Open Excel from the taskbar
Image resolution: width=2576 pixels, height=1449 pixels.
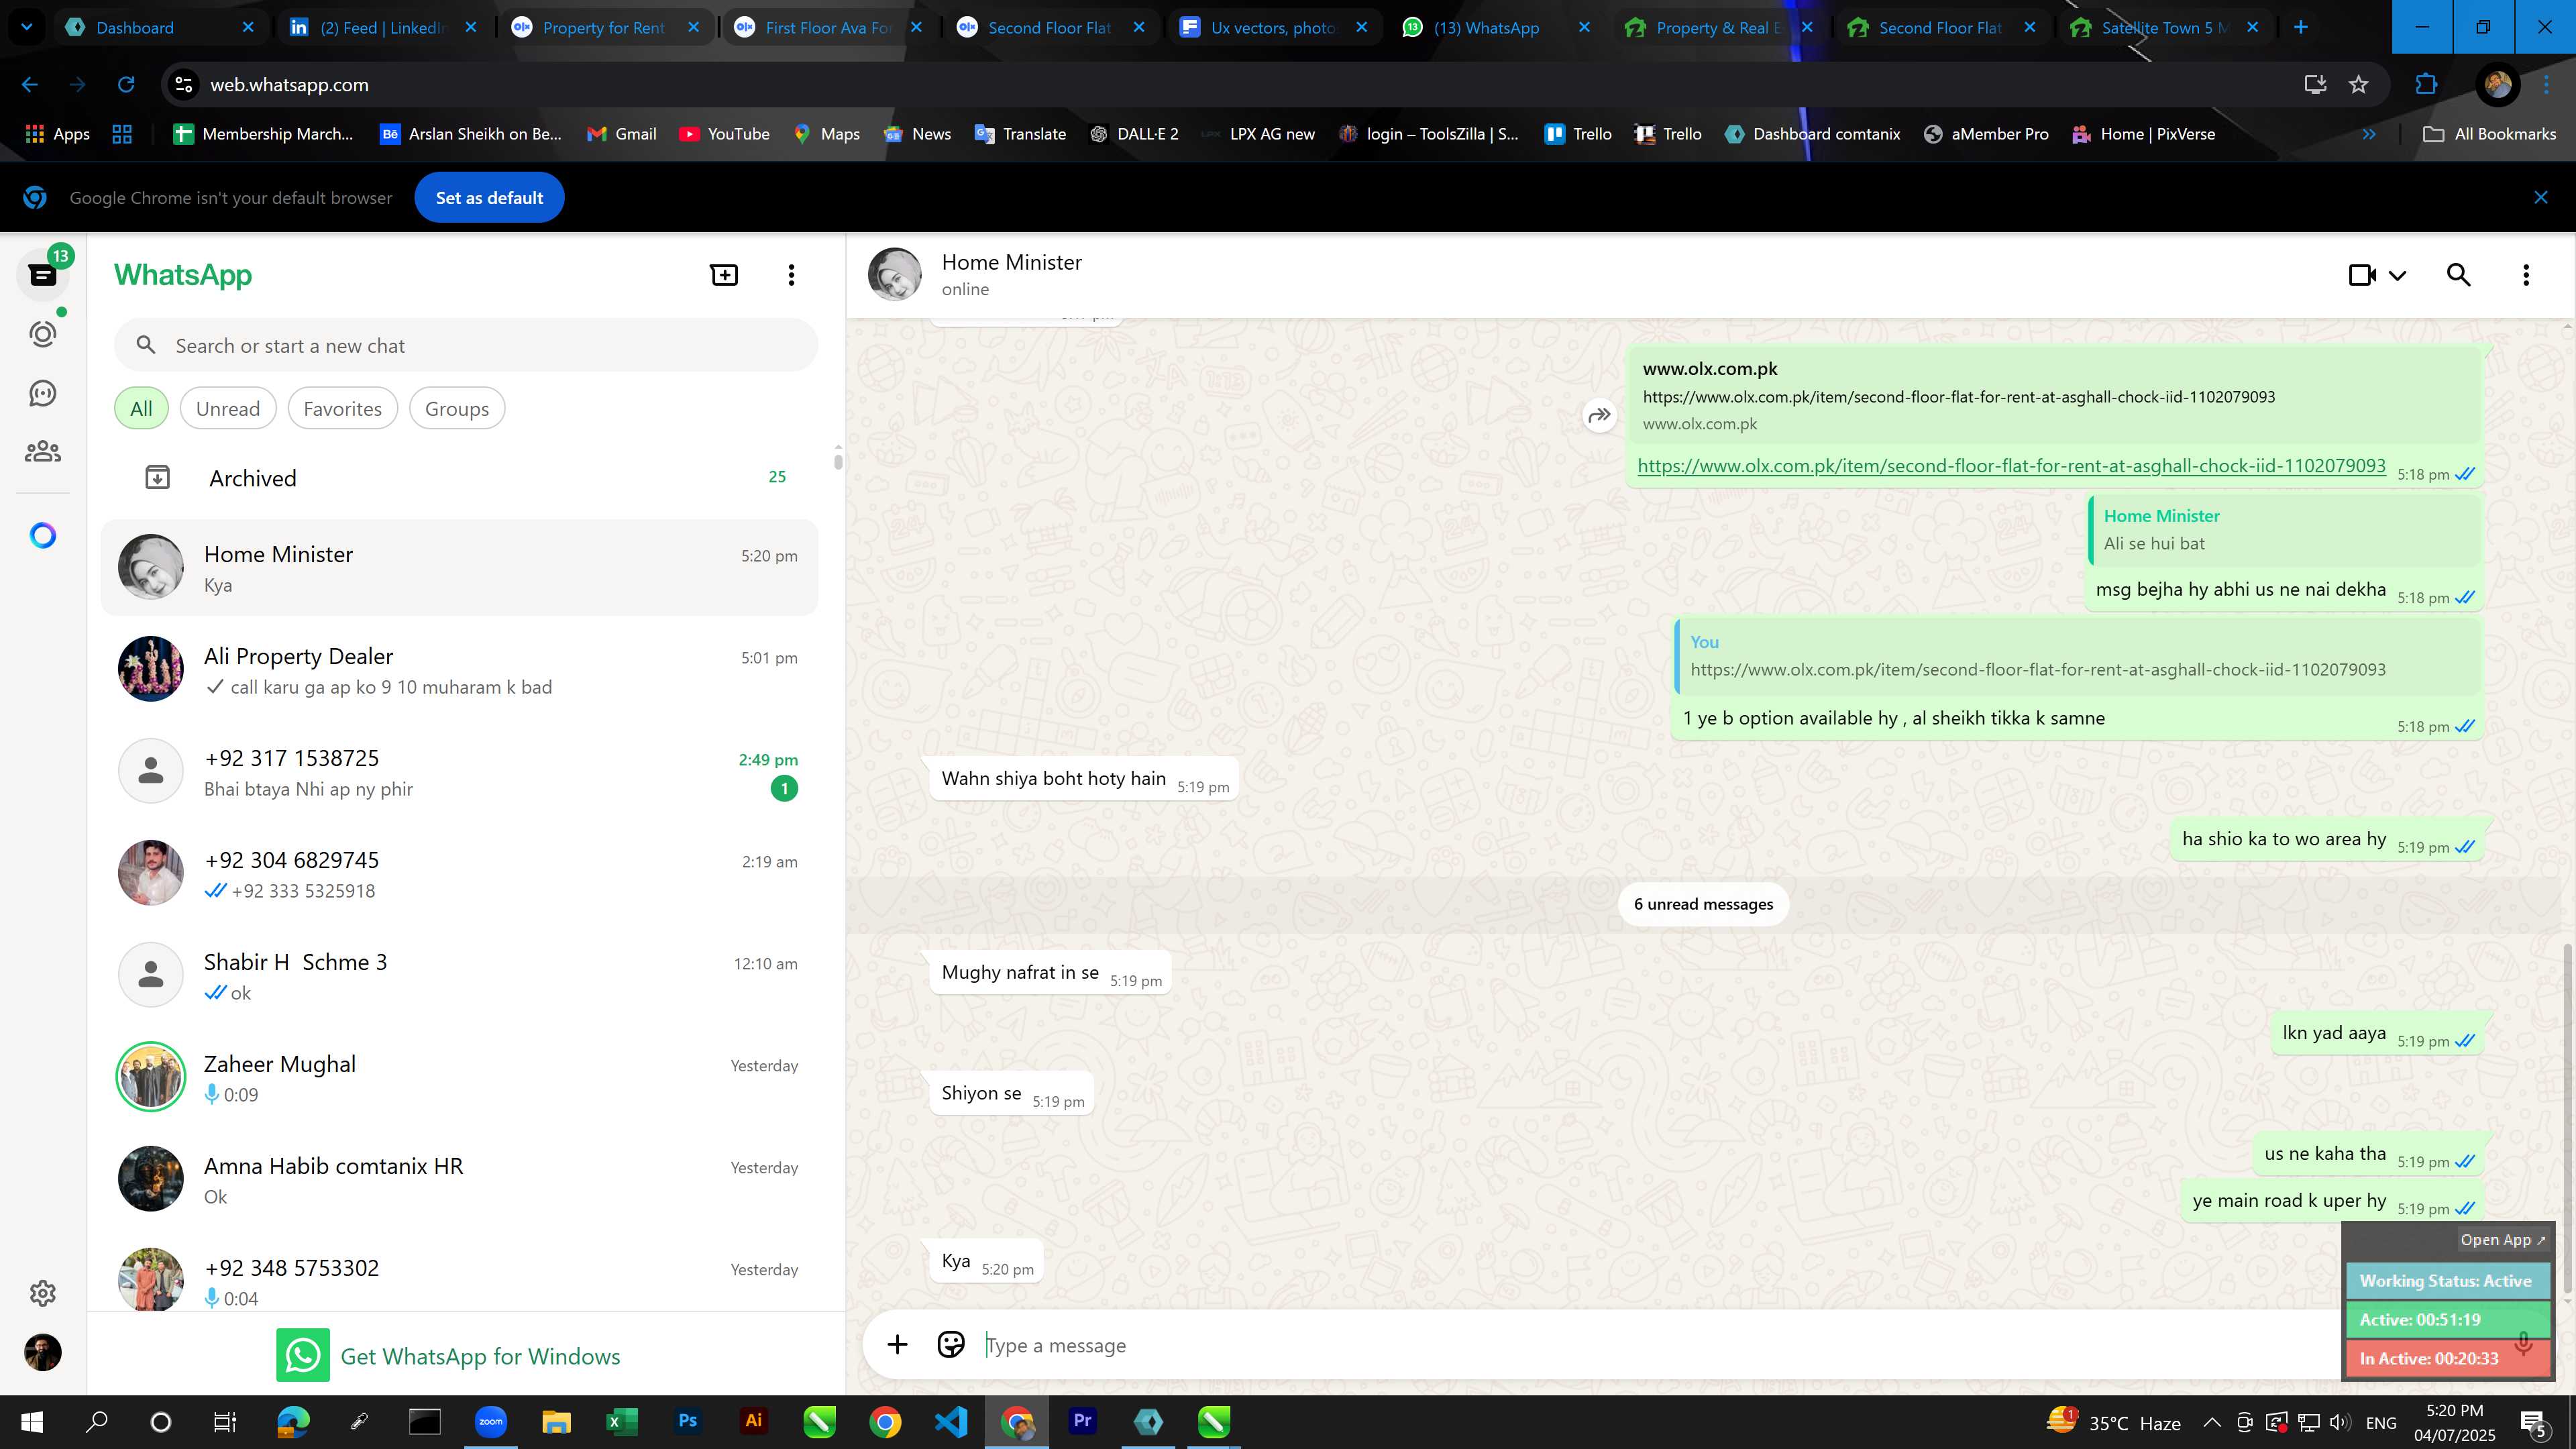pos(622,1421)
